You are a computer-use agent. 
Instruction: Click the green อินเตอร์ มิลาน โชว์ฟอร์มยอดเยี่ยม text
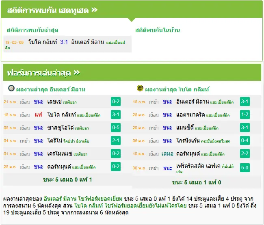pyautogui.click(x=83, y=199)
